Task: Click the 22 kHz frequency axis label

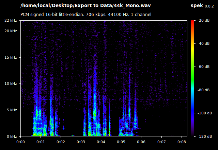Action: pos(11,21)
